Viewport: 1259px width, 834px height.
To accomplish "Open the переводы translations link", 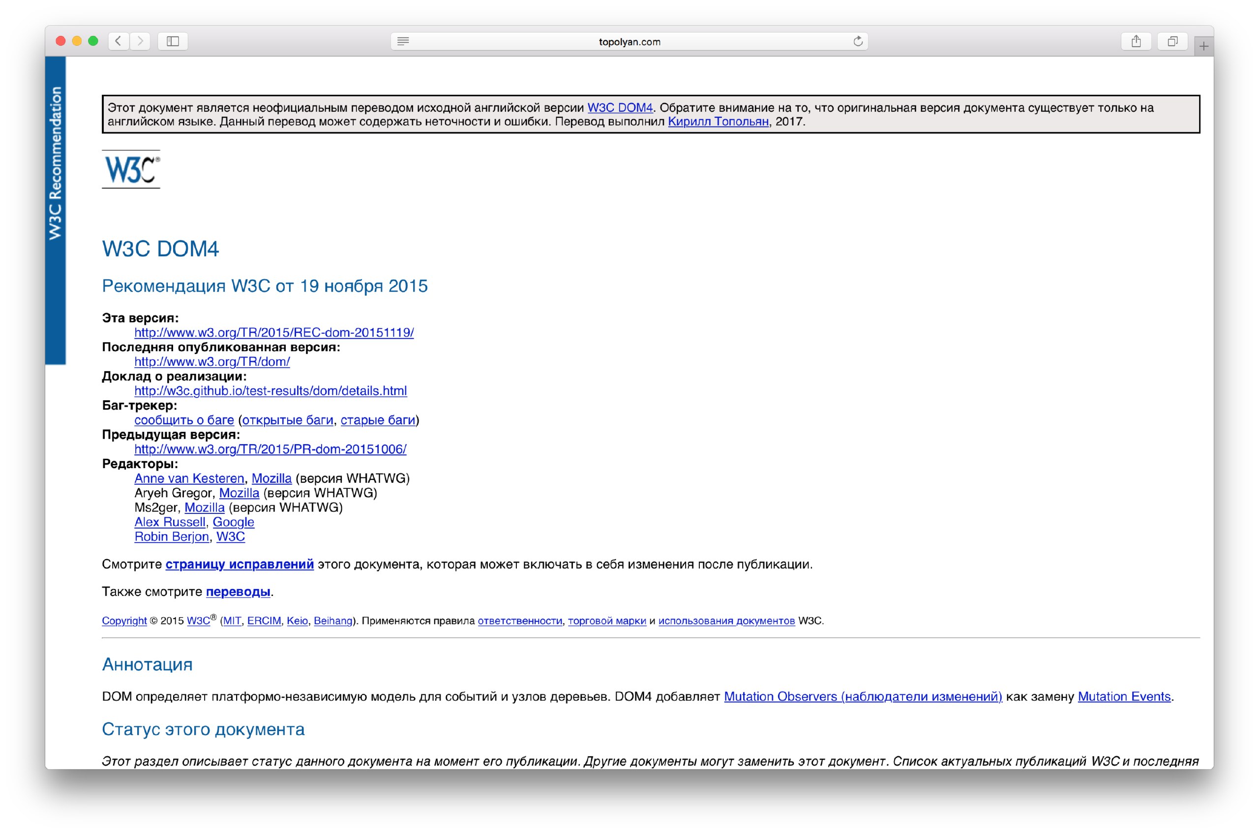I will pos(238,592).
